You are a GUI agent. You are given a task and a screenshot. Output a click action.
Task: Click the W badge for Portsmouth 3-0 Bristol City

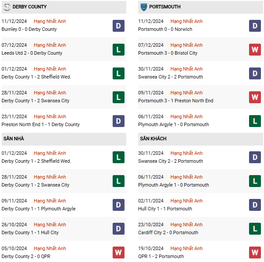[255, 50]
